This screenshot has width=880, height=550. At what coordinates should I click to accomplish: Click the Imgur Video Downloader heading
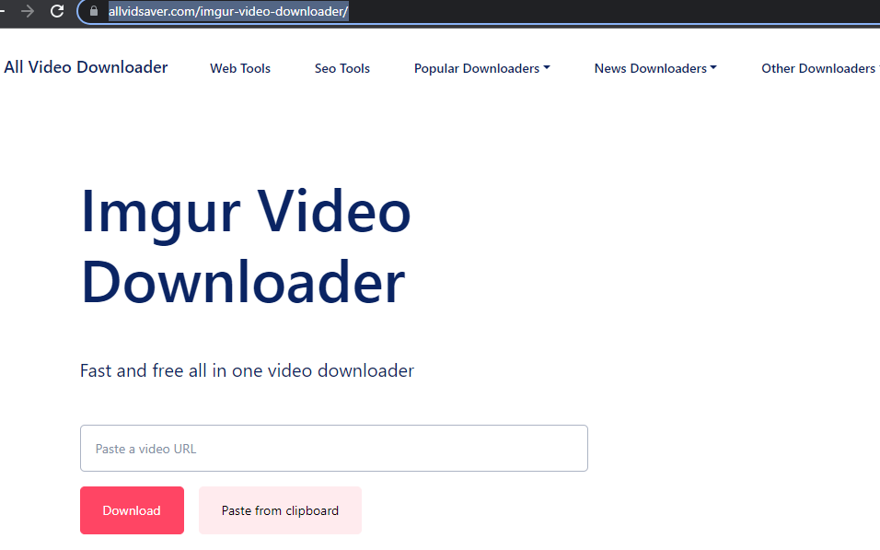[x=245, y=247]
